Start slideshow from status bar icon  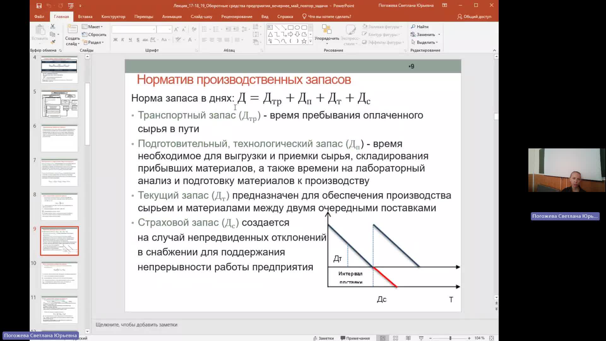coord(421,338)
